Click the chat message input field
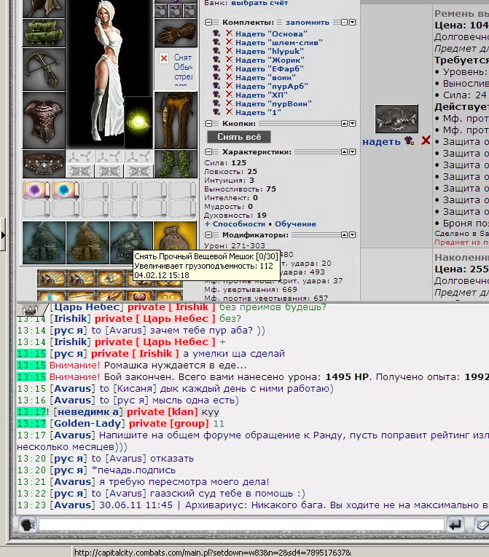 tap(241, 525)
